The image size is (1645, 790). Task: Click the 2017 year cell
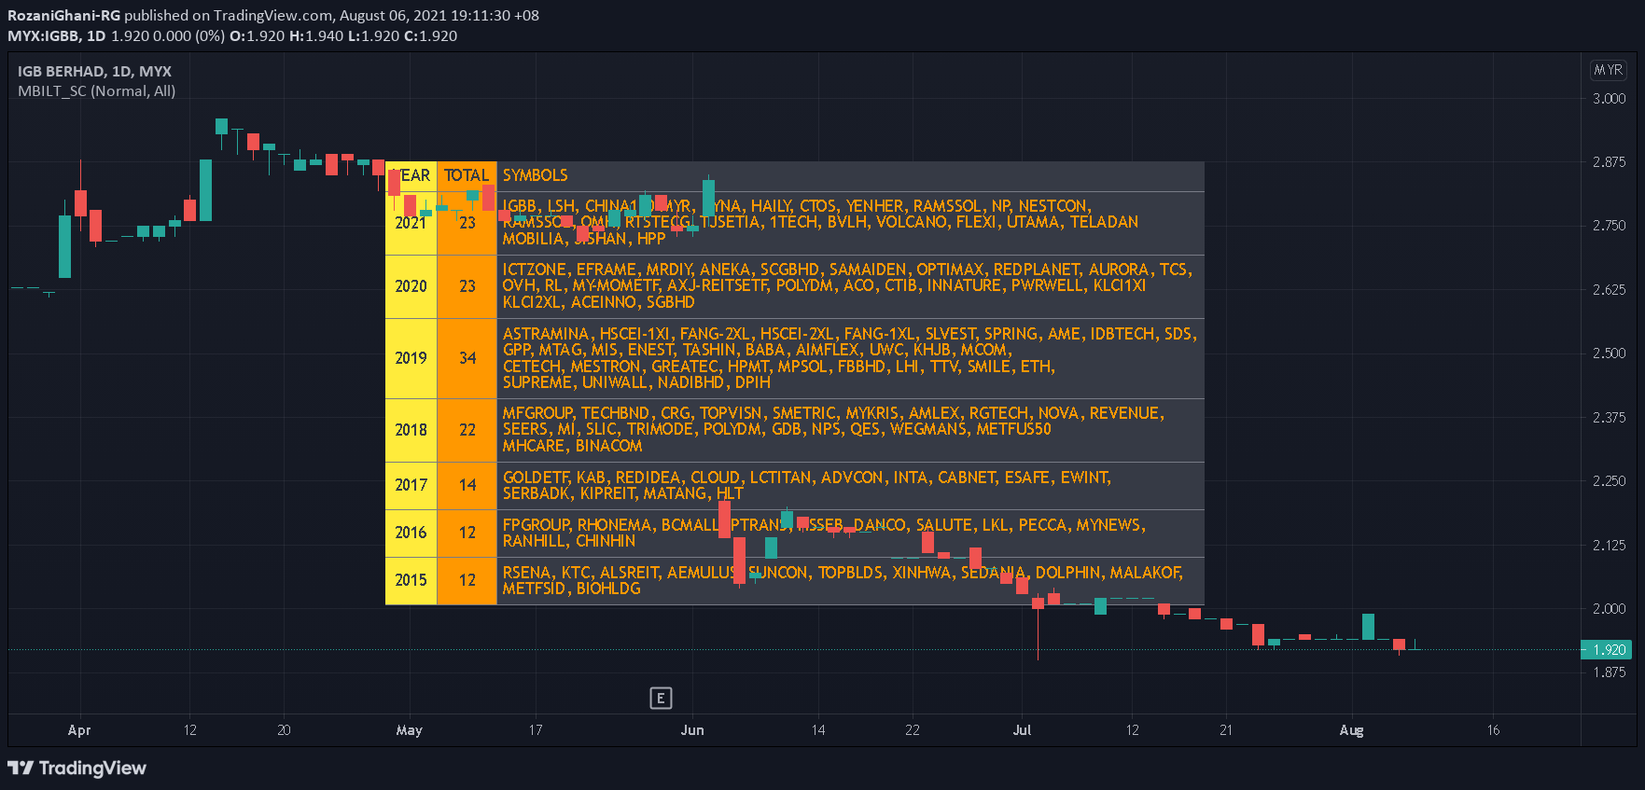[411, 485]
